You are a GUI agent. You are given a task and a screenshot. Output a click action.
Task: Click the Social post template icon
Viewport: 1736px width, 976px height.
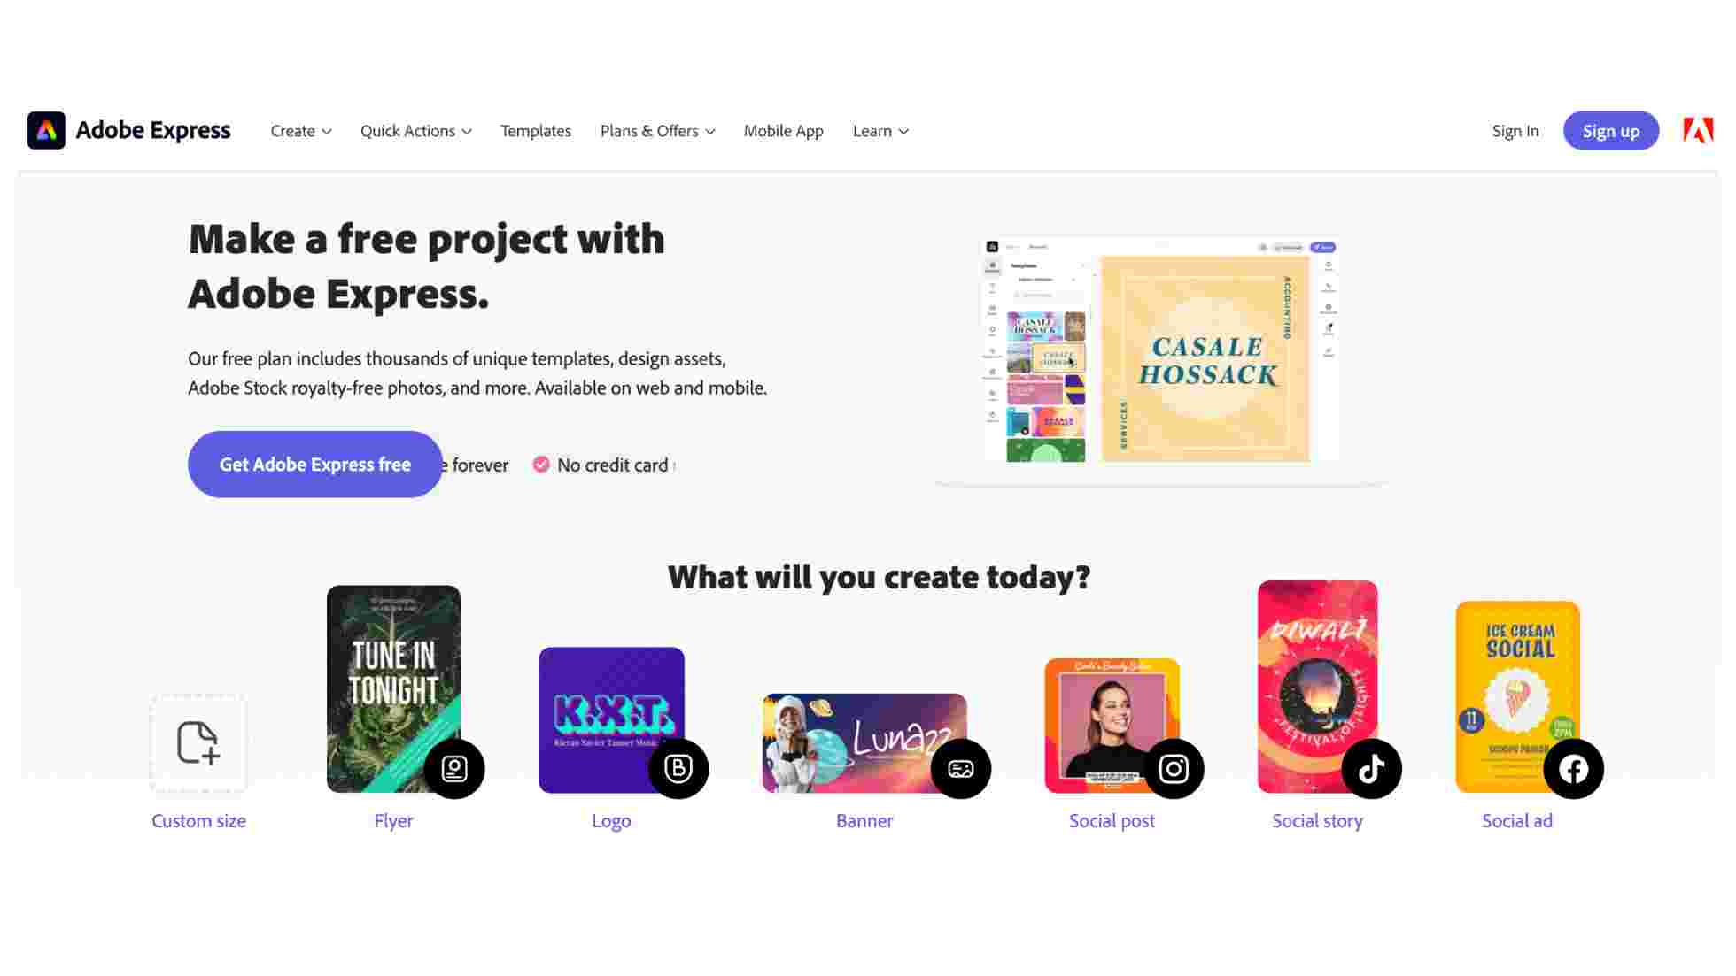click(x=1112, y=726)
